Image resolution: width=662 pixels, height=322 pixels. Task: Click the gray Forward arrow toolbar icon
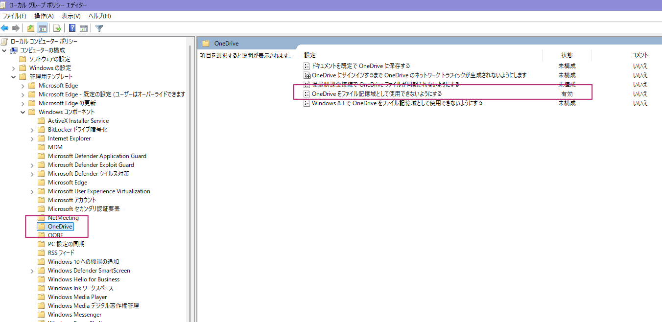(x=16, y=28)
